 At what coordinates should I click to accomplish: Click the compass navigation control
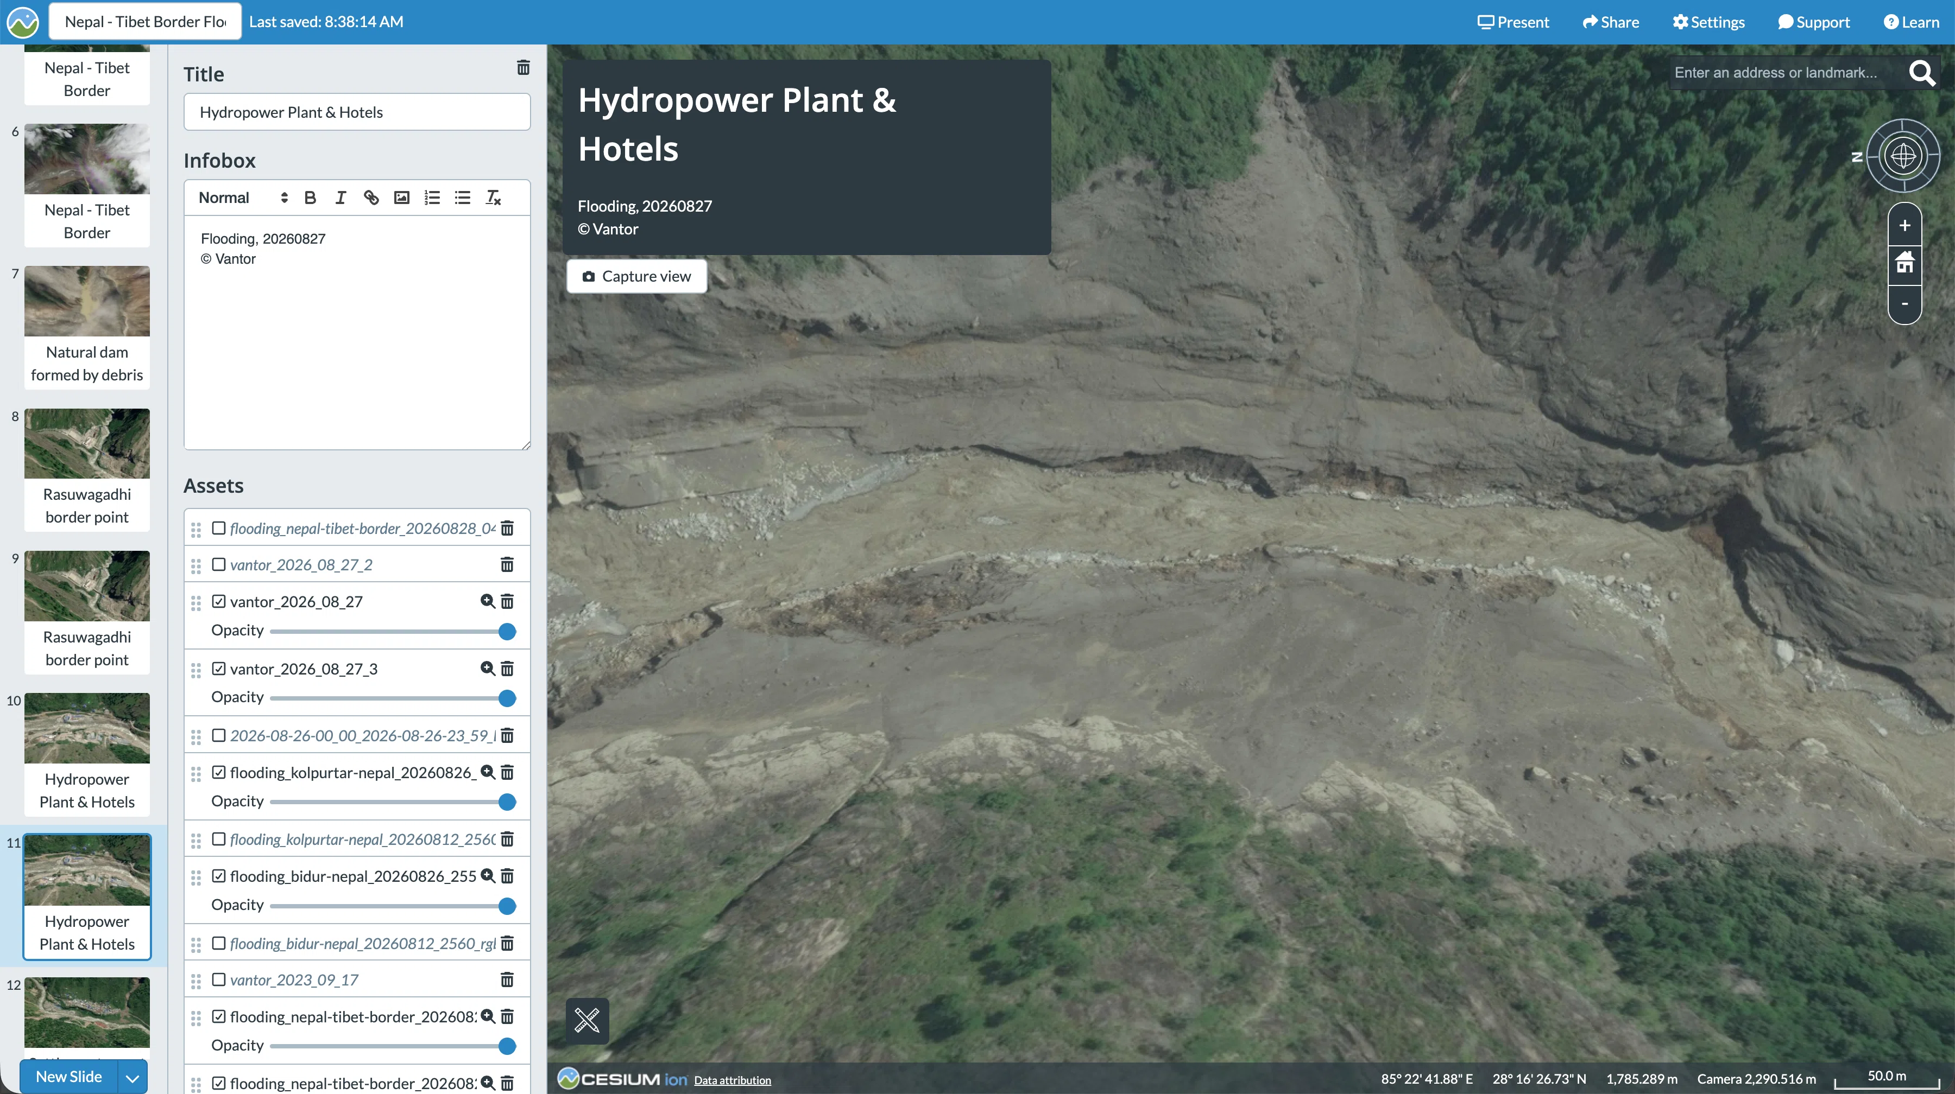tap(1903, 156)
